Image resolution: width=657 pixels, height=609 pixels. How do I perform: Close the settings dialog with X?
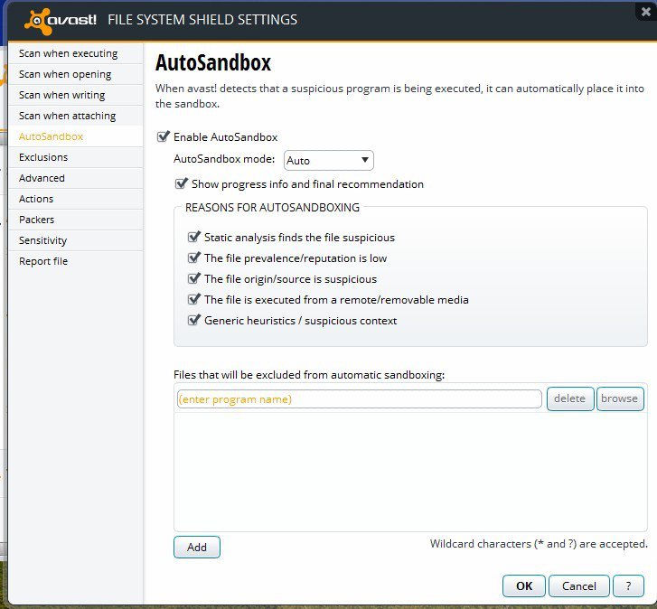tap(645, 12)
